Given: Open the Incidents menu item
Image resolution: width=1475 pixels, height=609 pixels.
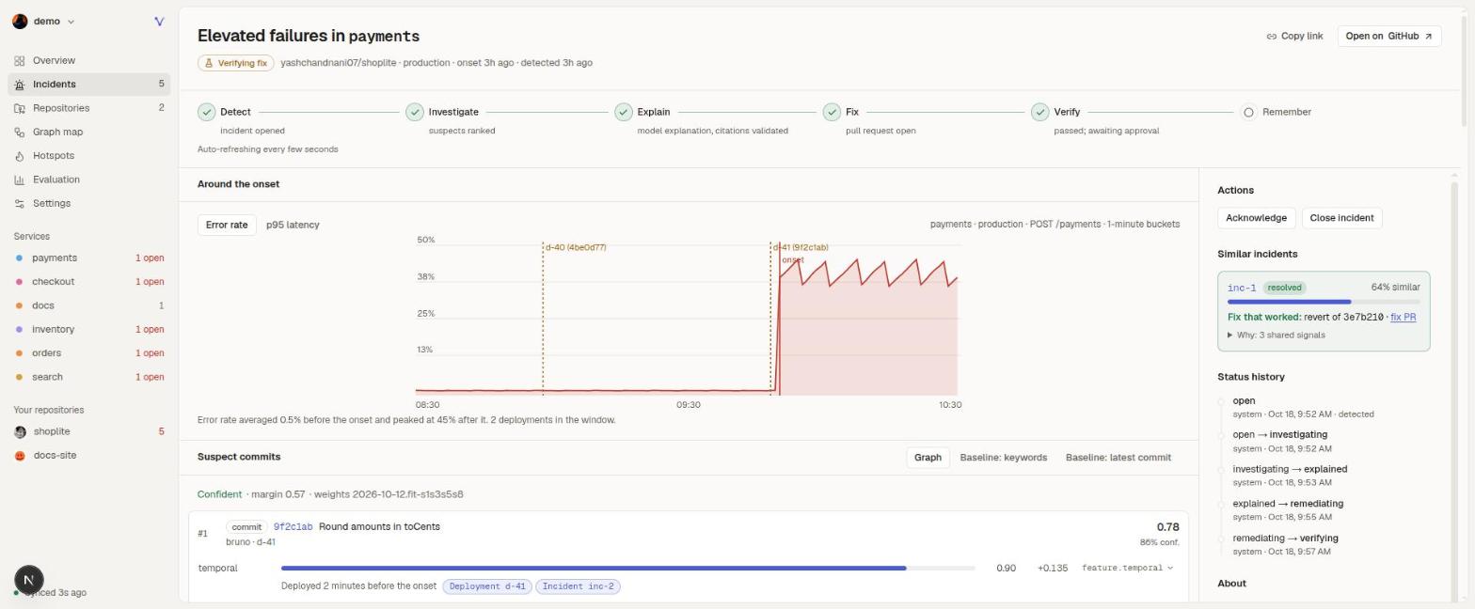Looking at the screenshot, I should pyautogui.click(x=88, y=85).
